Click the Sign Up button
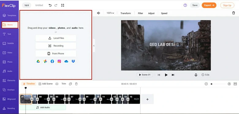The image size is (239, 114). click(227, 5)
